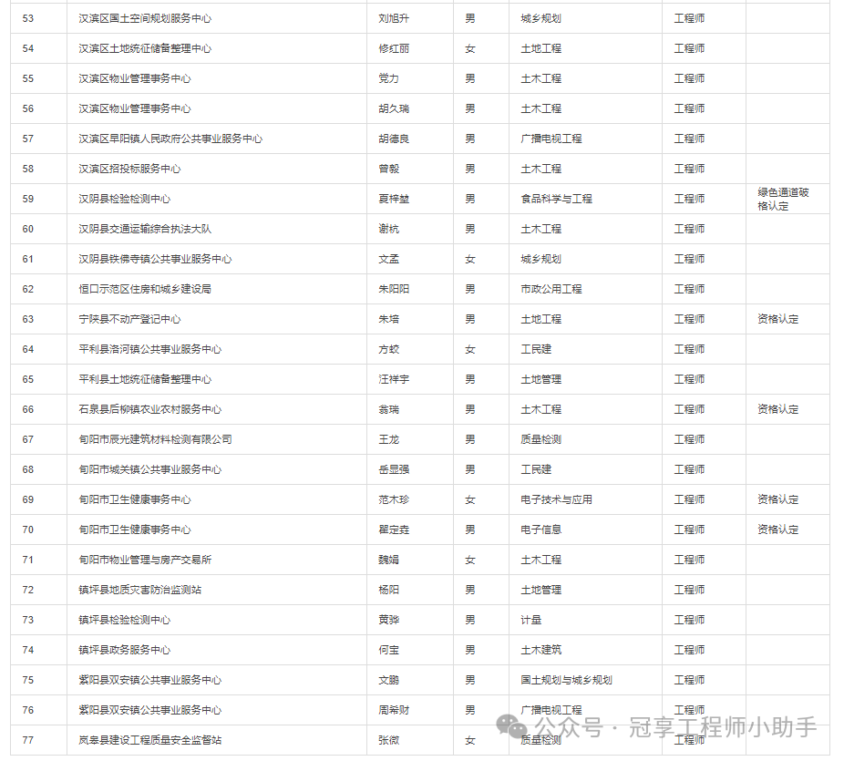
Task: Click the name 胡德良
Action: pyautogui.click(x=394, y=139)
